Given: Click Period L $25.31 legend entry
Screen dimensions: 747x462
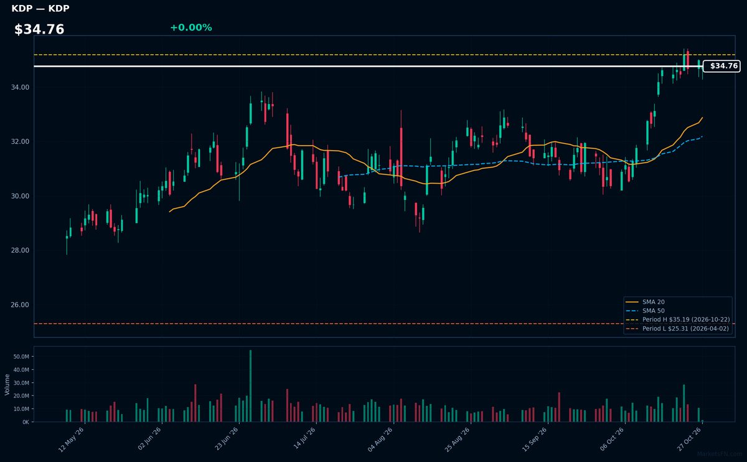Looking at the screenshot, I should tap(678, 328).
